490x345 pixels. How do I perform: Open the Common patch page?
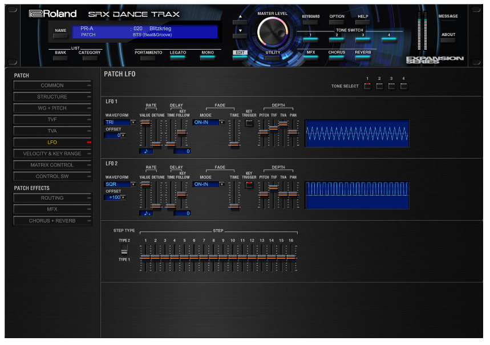click(x=52, y=86)
